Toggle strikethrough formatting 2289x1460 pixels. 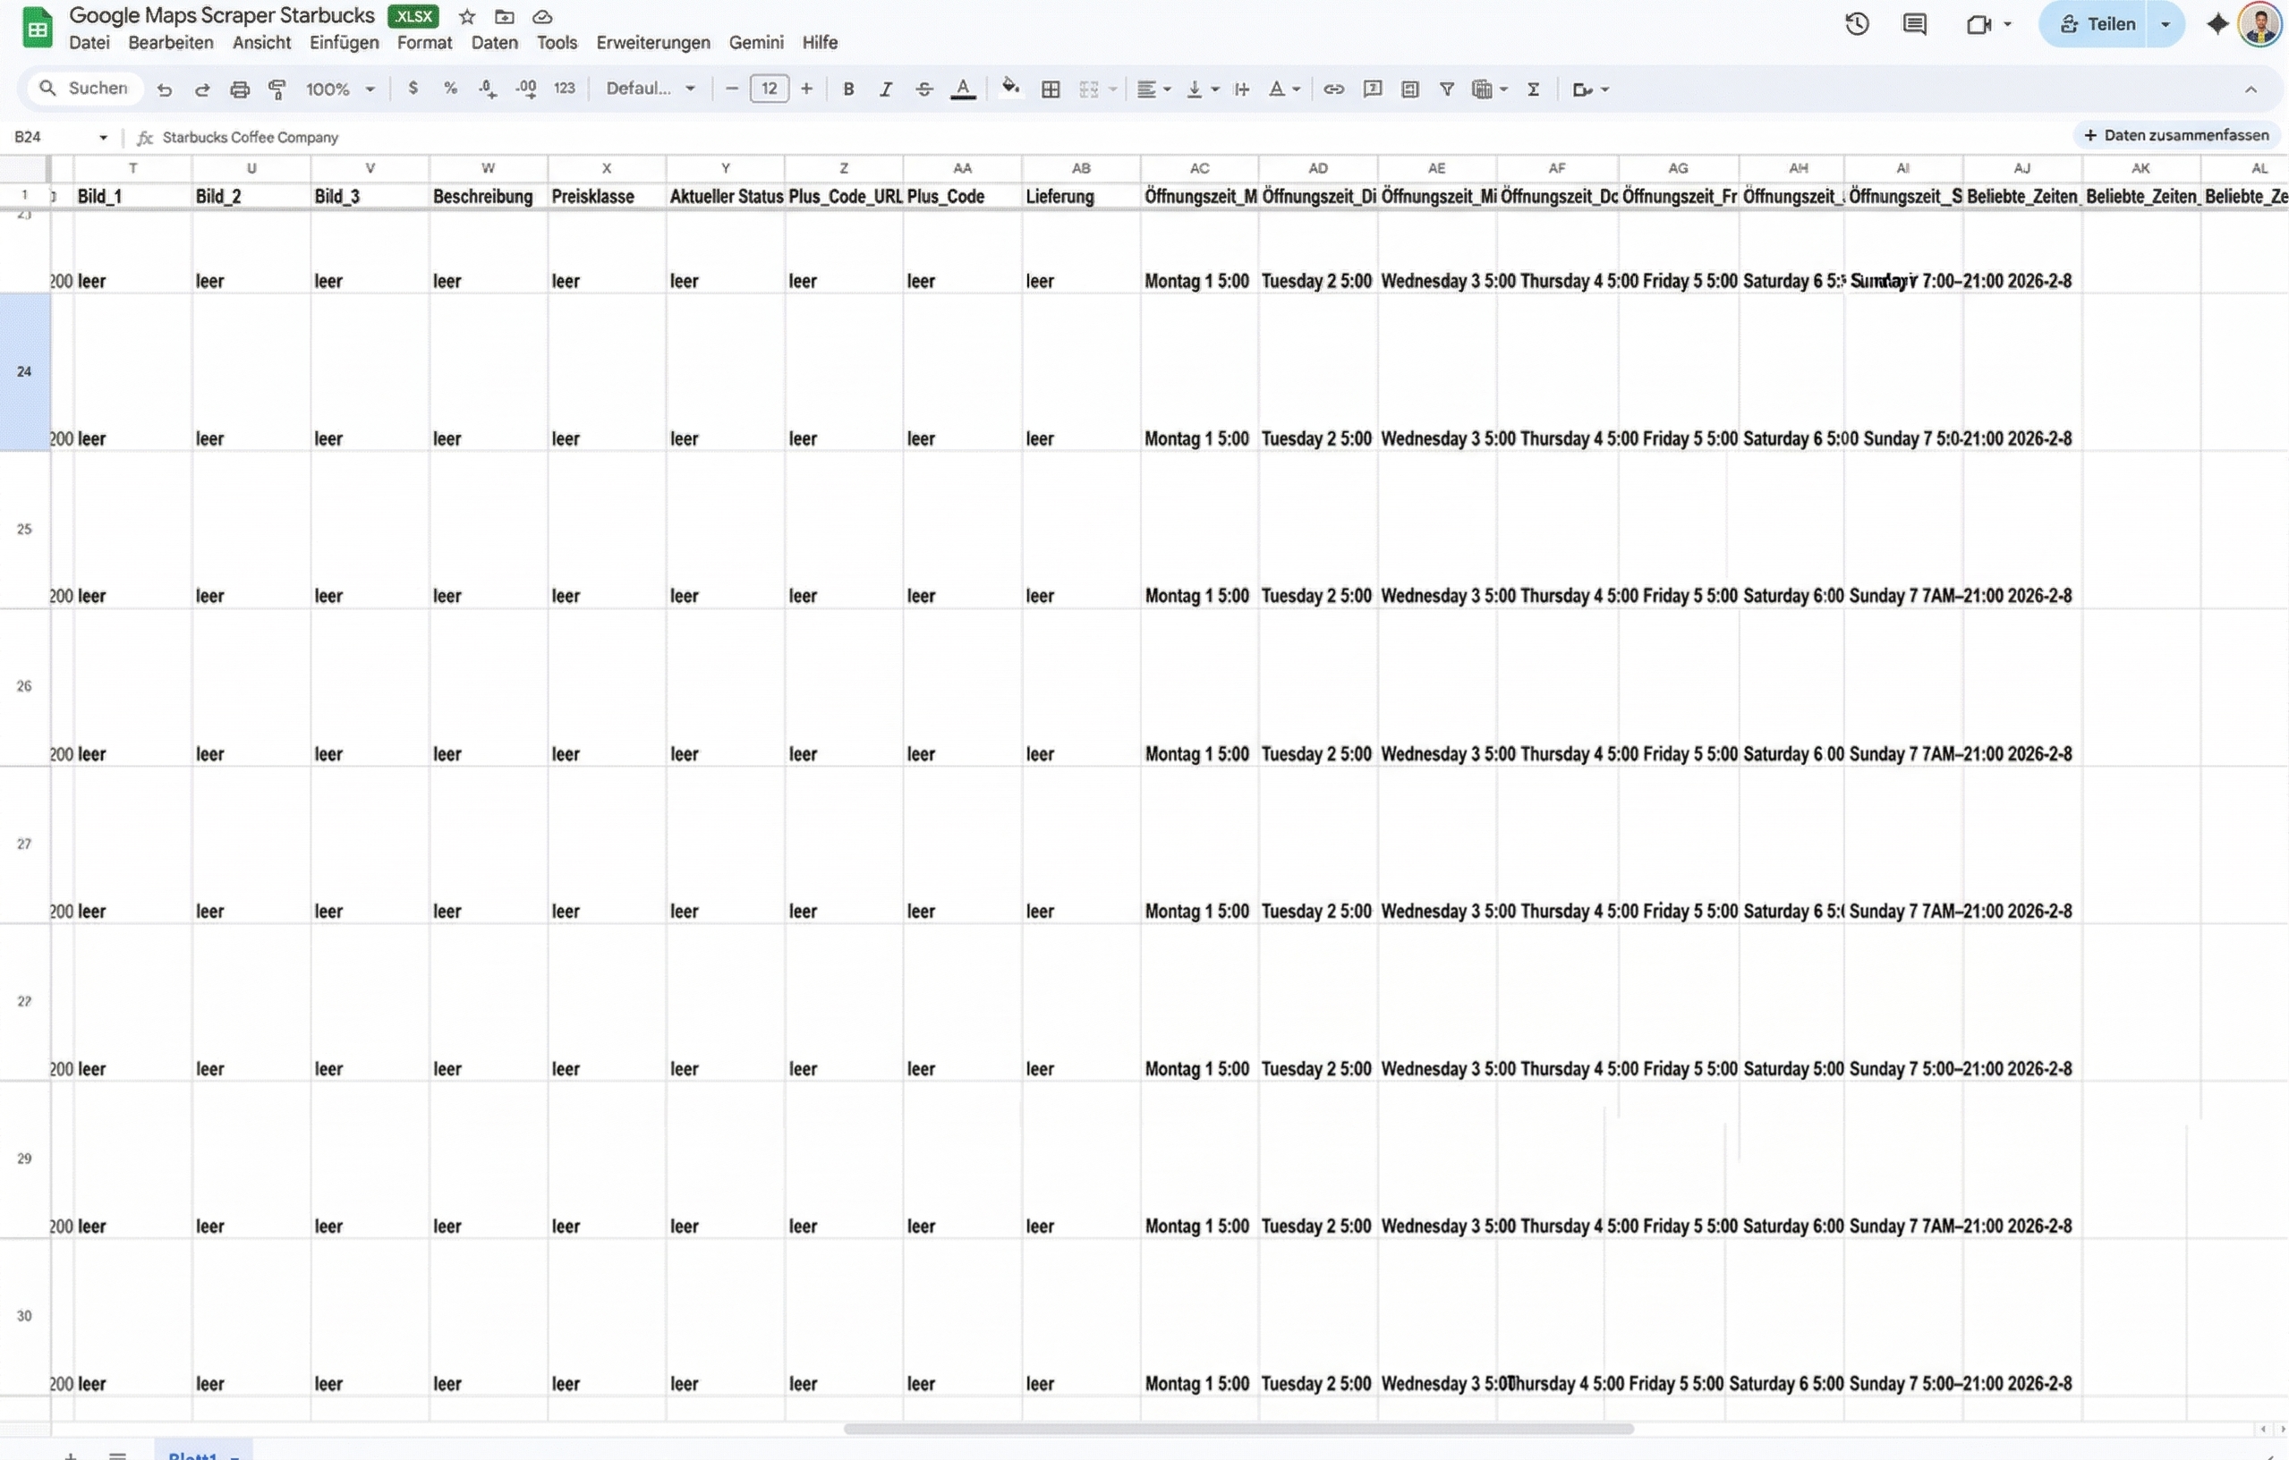coord(923,89)
